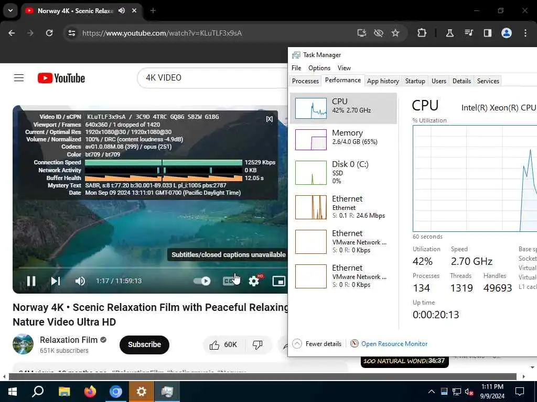The height and width of the screenshot is (402, 537).
Task: Select Ethernet with 24.6 Mbps receive
Action: coord(343,207)
